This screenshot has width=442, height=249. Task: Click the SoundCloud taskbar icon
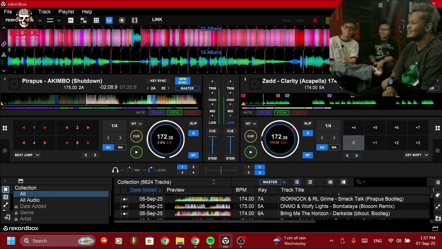pyautogui.click(x=104, y=241)
